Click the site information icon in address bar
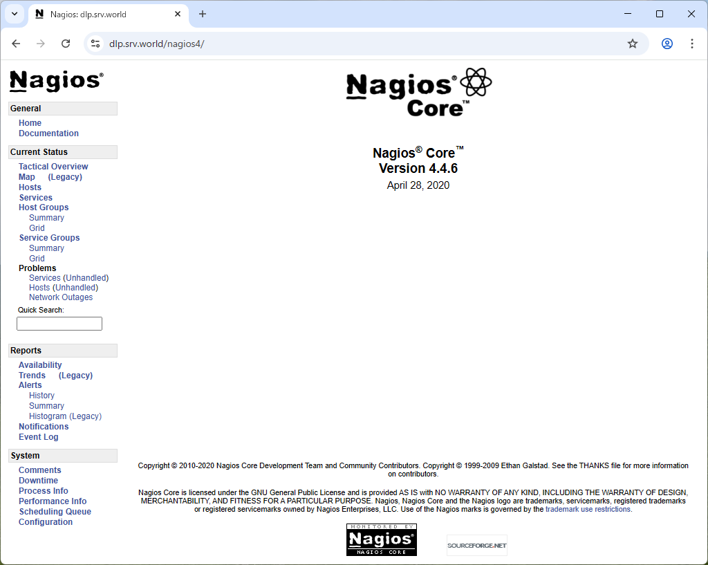Screen dimensions: 708x565 95,44
